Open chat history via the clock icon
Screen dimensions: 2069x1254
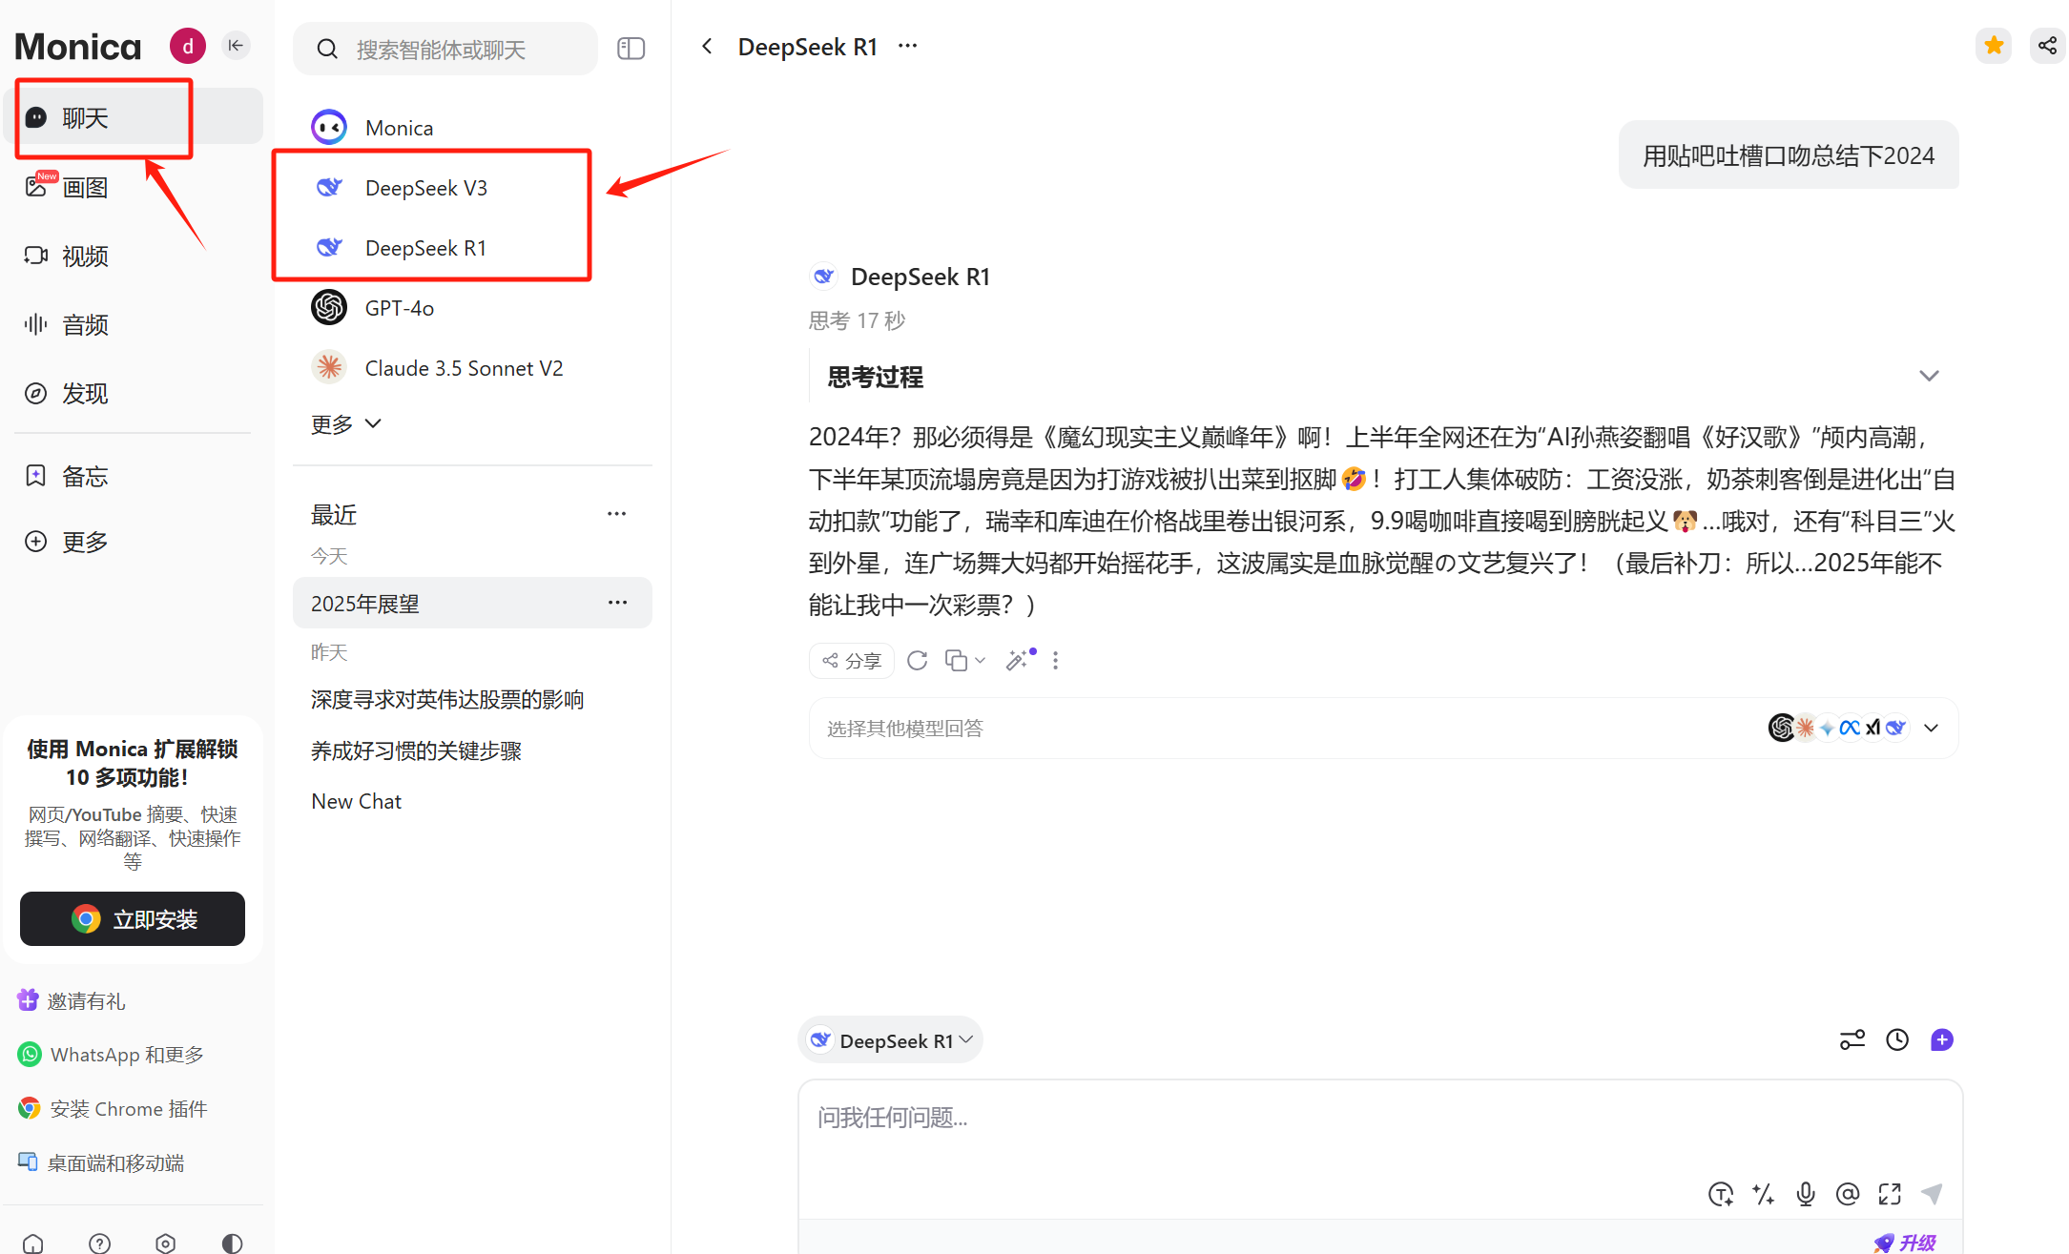[1897, 1039]
